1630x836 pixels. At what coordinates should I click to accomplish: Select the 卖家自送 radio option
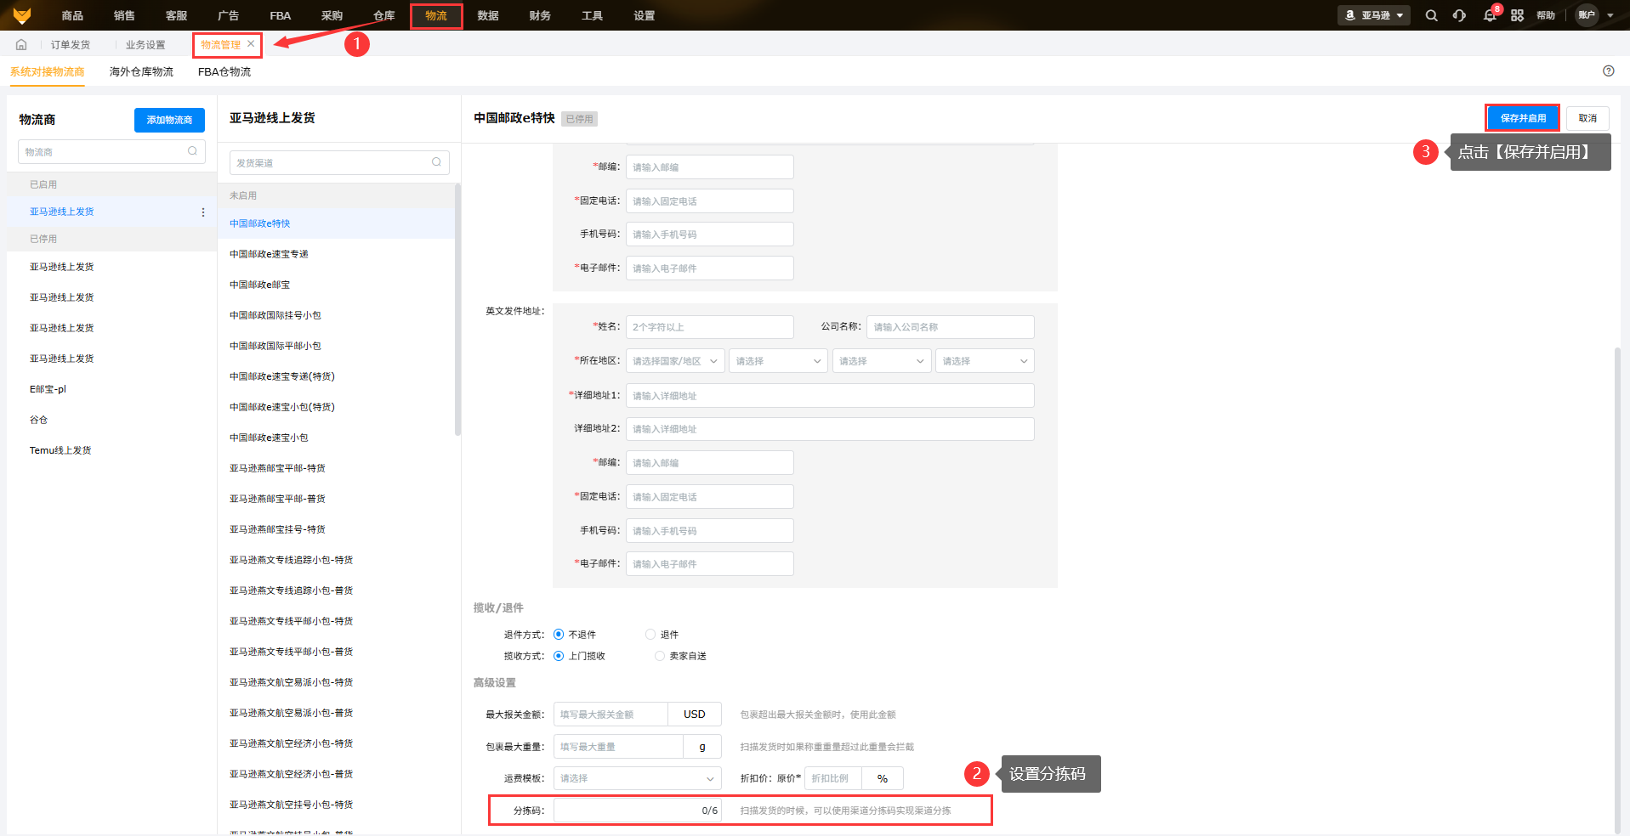[x=660, y=656]
